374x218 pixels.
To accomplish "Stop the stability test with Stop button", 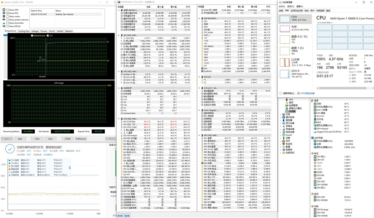I will coord(20,138).
